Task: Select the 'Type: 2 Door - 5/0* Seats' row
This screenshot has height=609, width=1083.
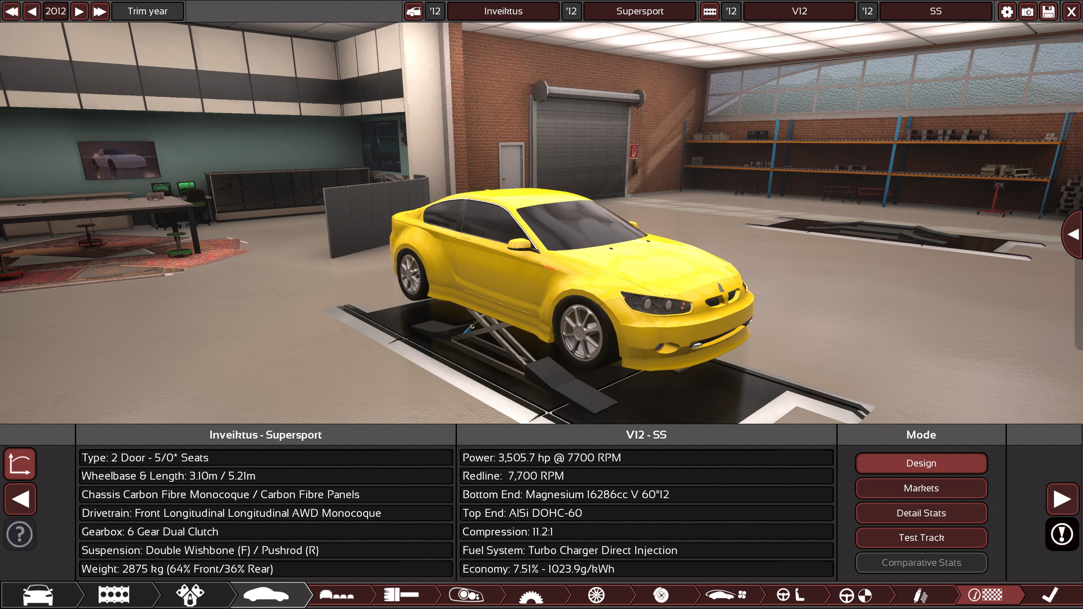Action: pyautogui.click(x=266, y=458)
